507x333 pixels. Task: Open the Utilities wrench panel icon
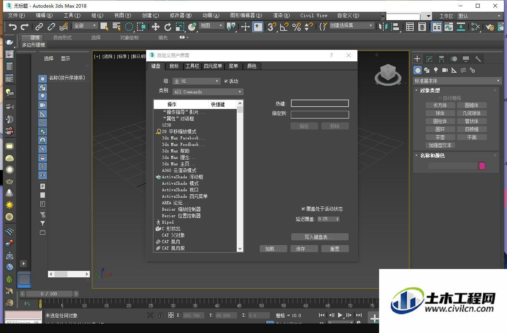[x=478, y=59]
